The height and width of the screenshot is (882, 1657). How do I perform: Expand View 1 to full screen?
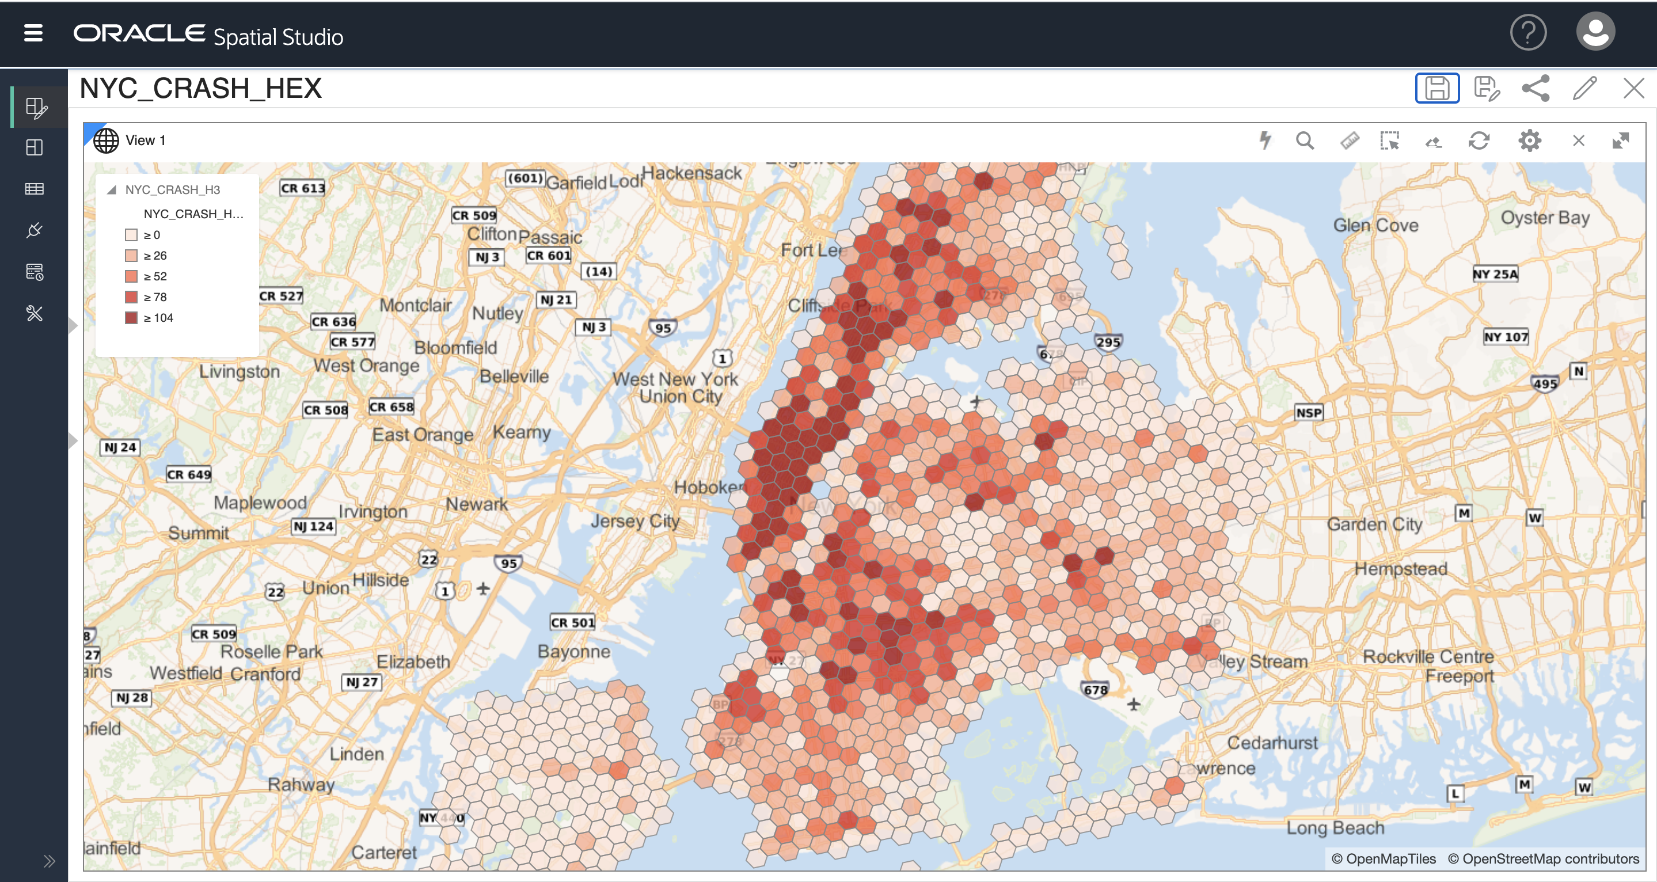pos(1621,141)
